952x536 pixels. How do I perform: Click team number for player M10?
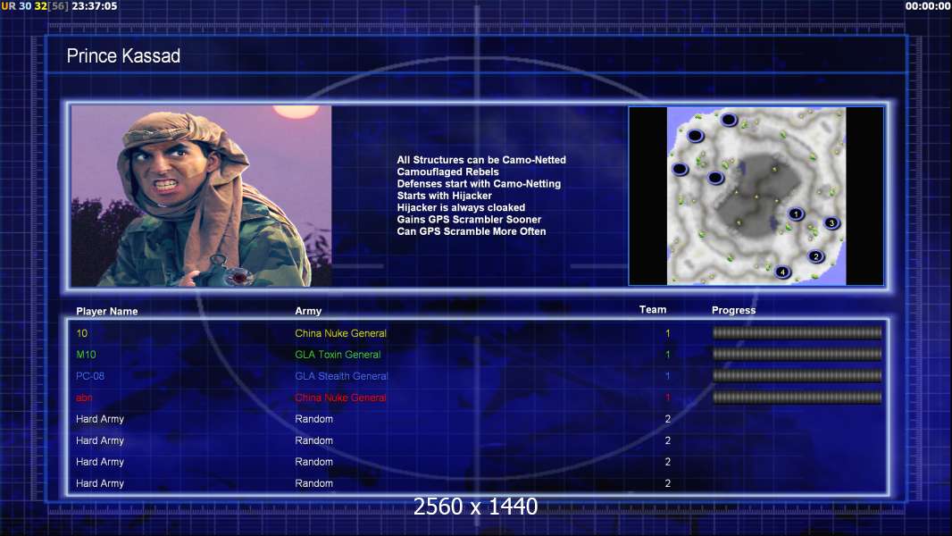[x=667, y=355]
